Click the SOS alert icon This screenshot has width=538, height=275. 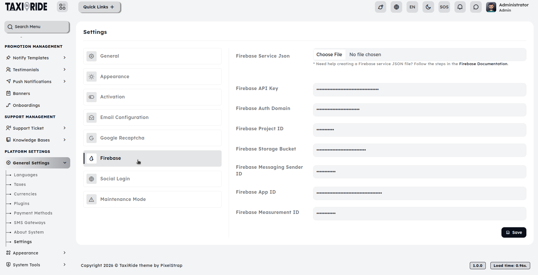[x=444, y=7]
